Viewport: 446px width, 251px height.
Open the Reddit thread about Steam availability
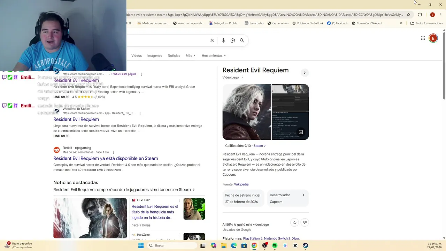click(106, 158)
